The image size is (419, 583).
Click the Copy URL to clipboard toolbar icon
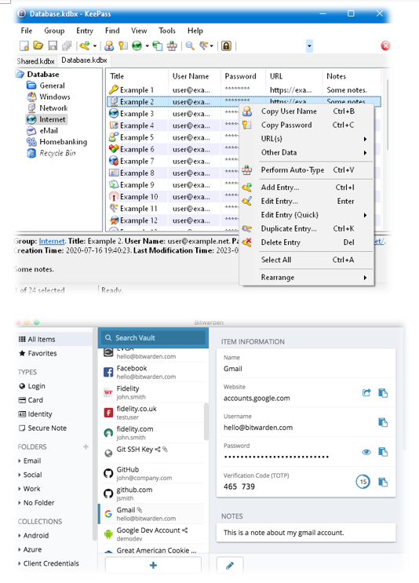click(x=158, y=46)
